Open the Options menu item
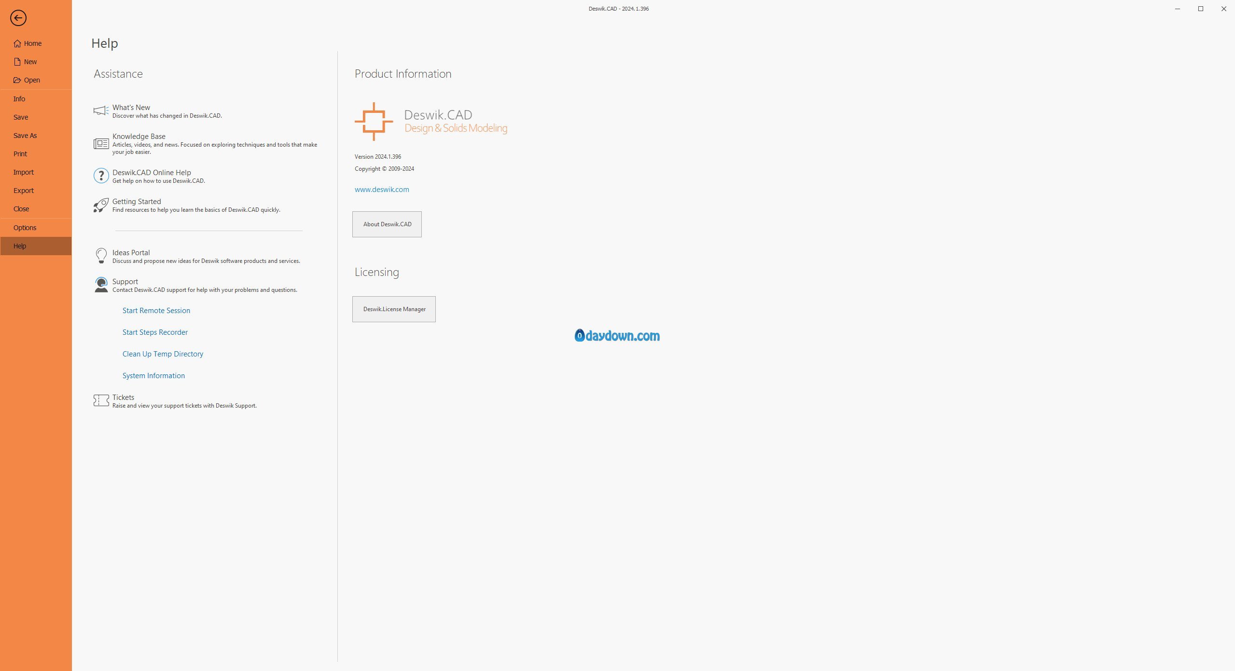Viewport: 1235px width, 671px height. 25,228
